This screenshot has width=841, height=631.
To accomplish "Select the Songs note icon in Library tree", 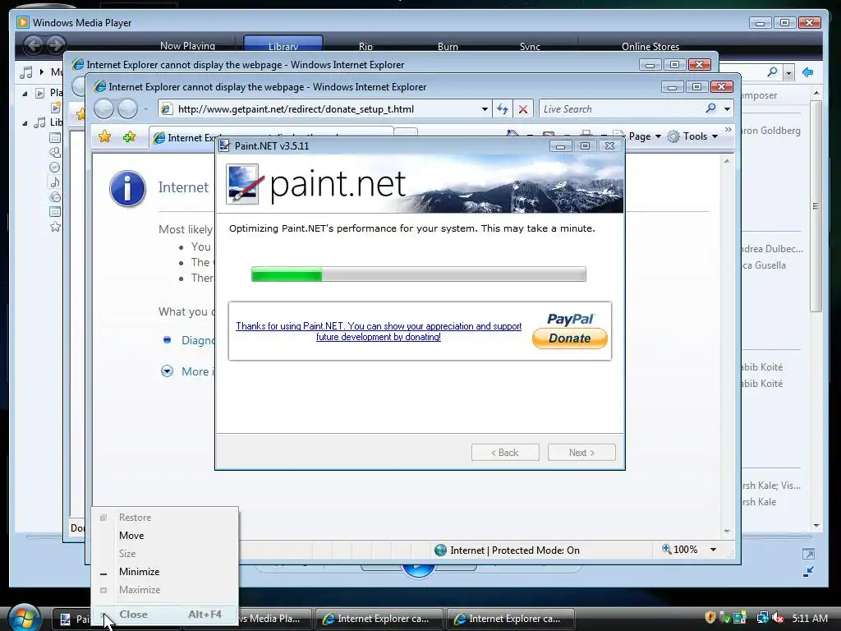I will click(55, 182).
